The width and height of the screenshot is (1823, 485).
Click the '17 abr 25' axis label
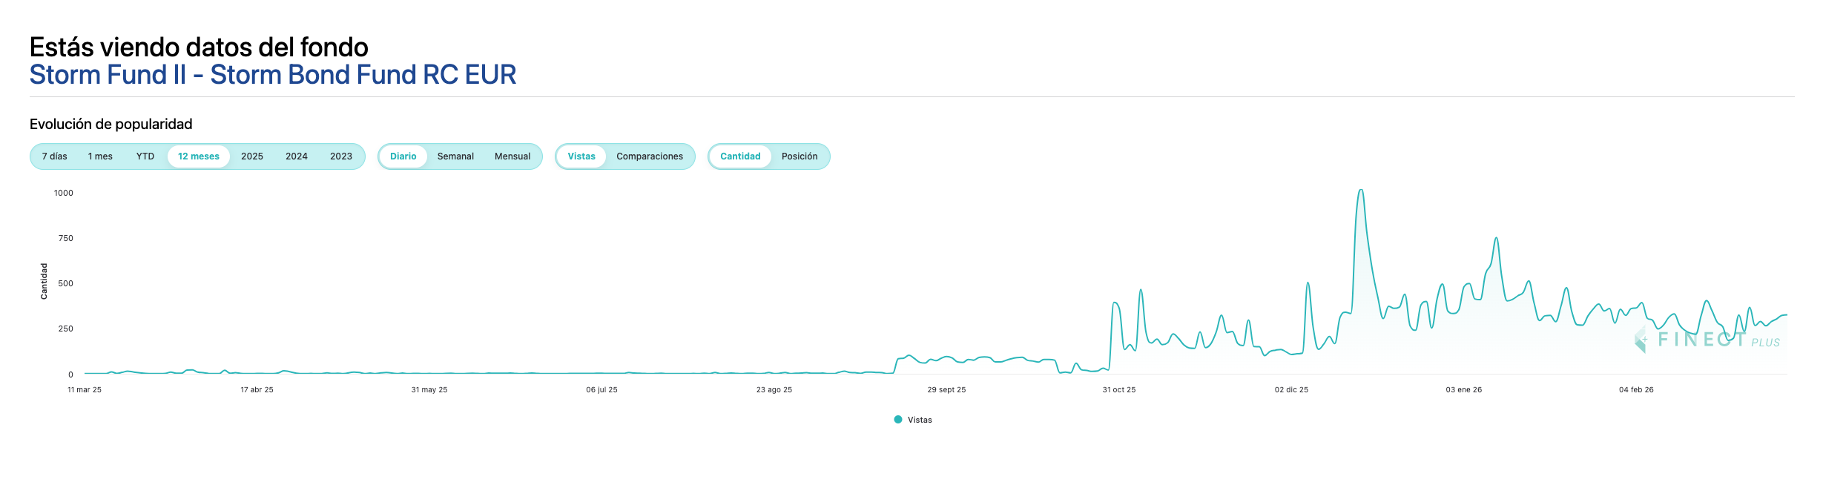[257, 390]
